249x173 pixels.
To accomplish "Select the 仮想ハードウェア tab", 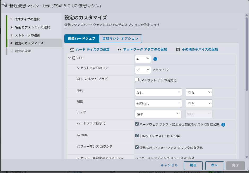I will pyautogui.click(x=82, y=39).
